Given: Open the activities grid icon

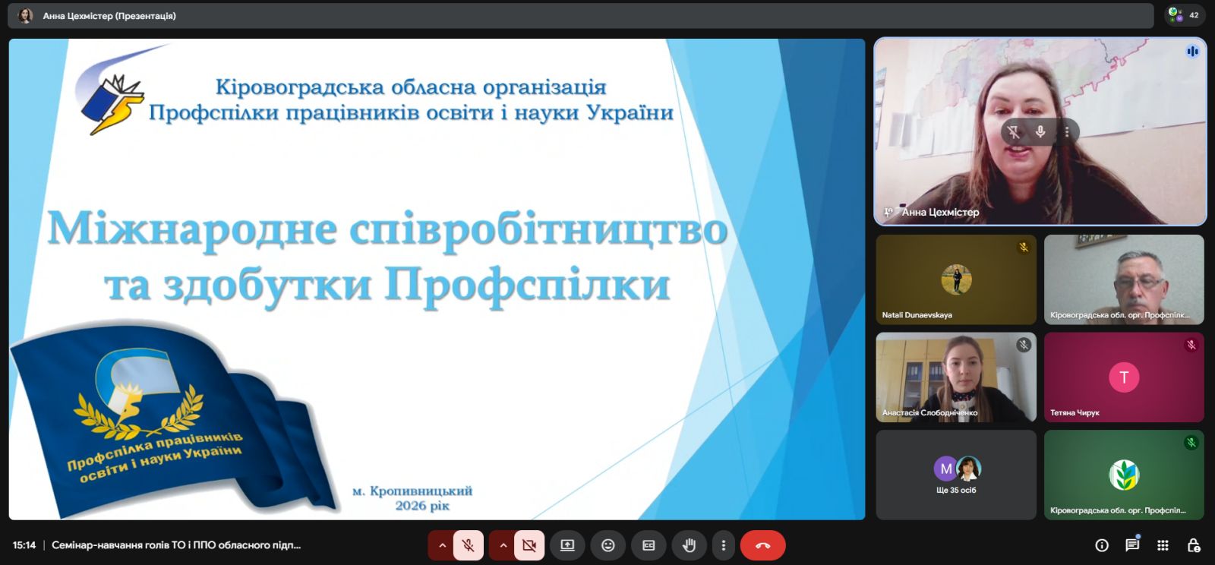Looking at the screenshot, I should (1163, 545).
